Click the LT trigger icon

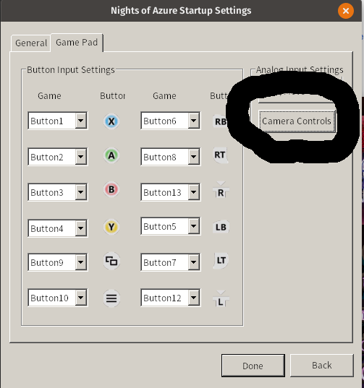click(221, 260)
